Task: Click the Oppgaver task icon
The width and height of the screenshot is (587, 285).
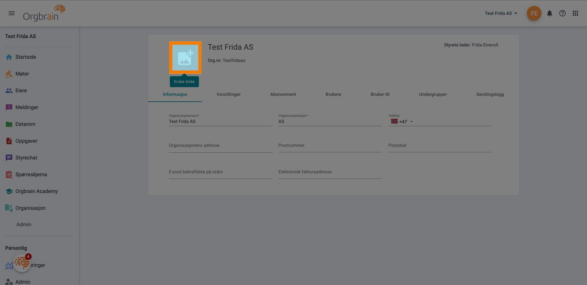Action: point(9,141)
